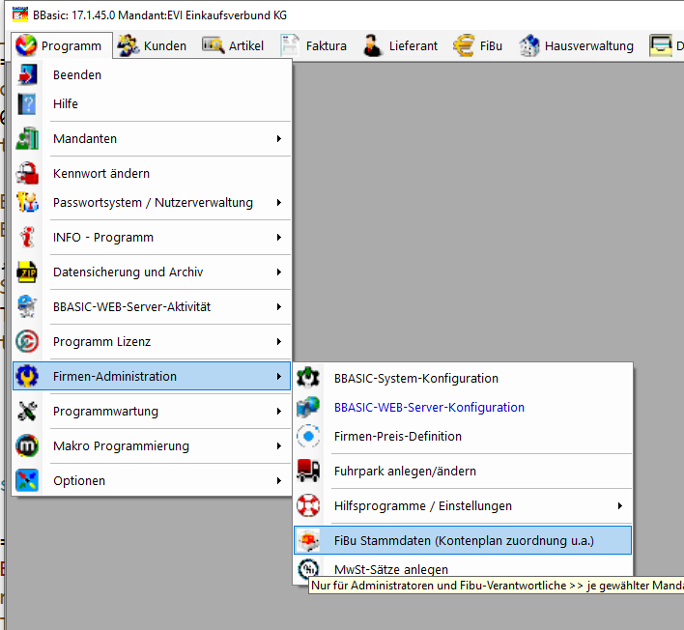The height and width of the screenshot is (630, 684).
Task: Click the FiBu euro symbol icon
Action: [x=464, y=45]
